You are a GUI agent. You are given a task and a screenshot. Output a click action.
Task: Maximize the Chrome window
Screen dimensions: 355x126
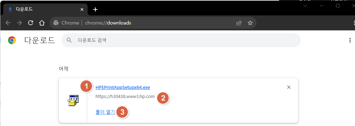[337, 5]
